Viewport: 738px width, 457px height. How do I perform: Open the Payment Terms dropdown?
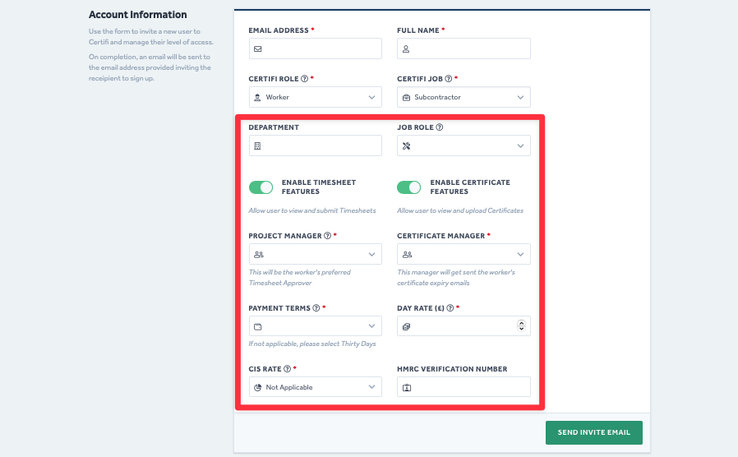pos(316,326)
